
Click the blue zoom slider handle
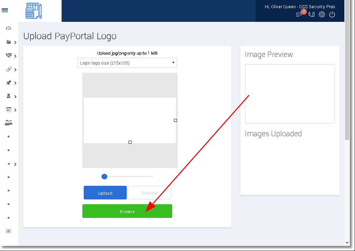104,177
